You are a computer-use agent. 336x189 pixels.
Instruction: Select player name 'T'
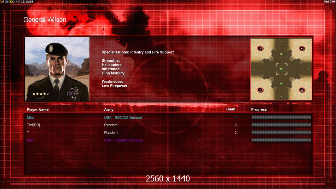28,133
